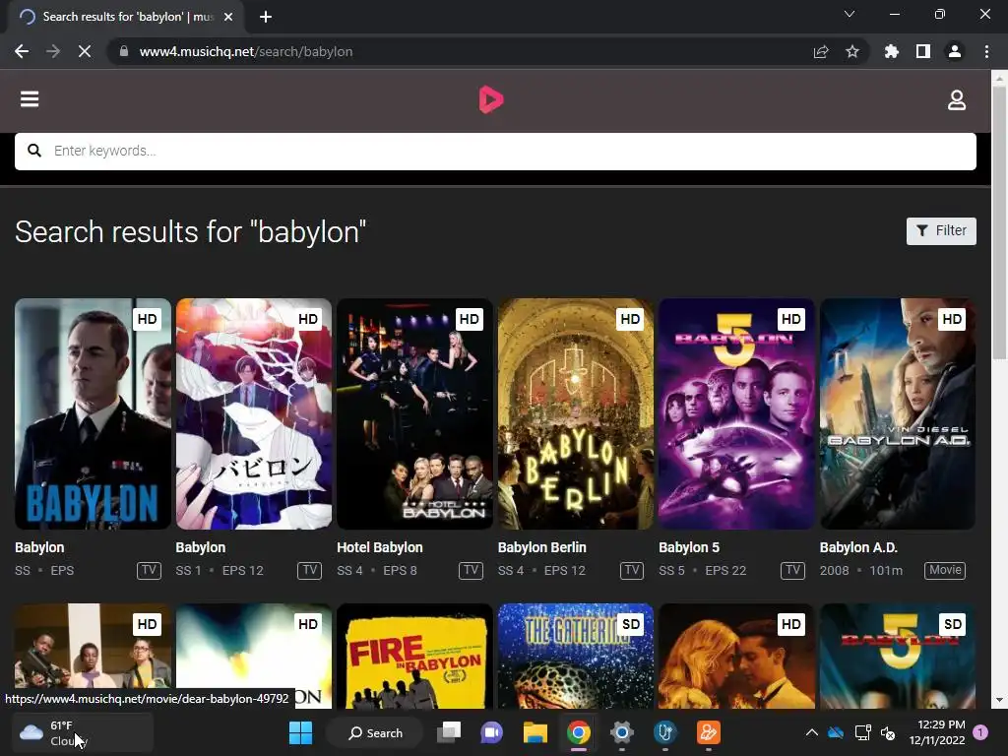View the site information lock icon
Viewport: 1008px width, 756px height.
click(124, 51)
